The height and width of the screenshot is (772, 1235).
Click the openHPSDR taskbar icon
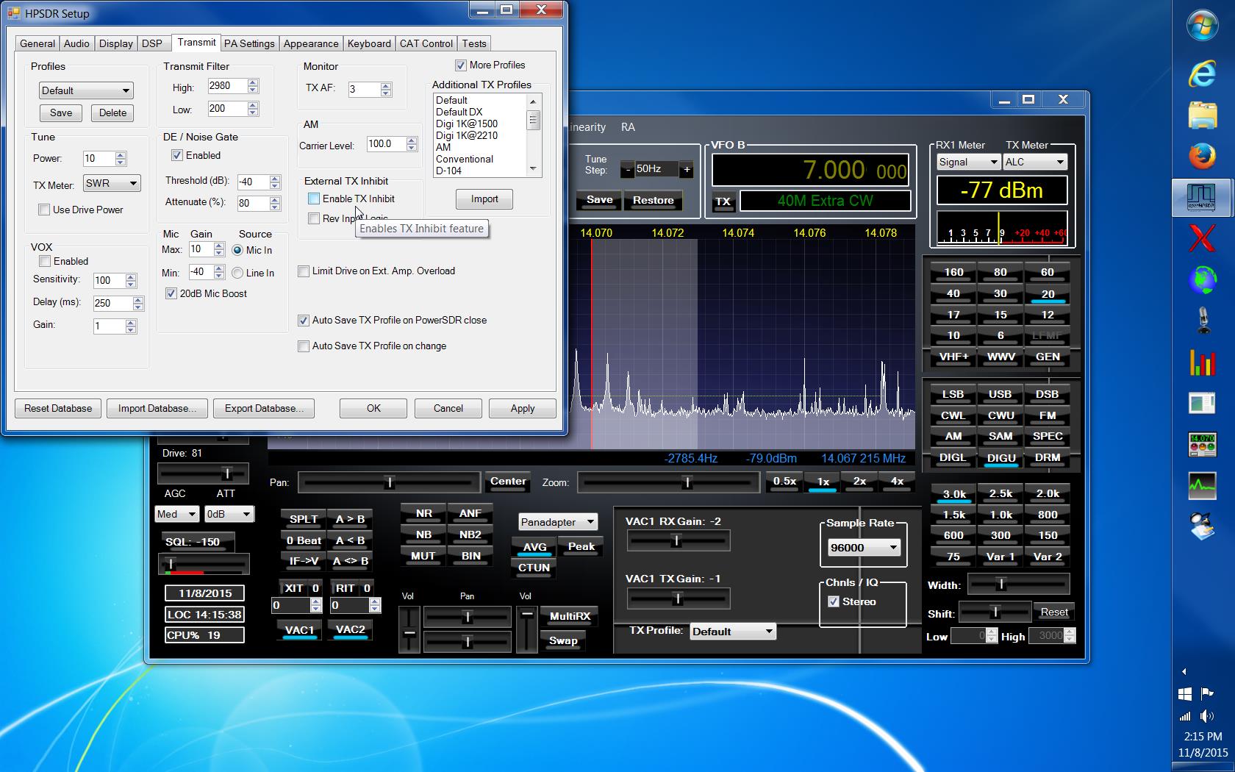coord(1203,197)
